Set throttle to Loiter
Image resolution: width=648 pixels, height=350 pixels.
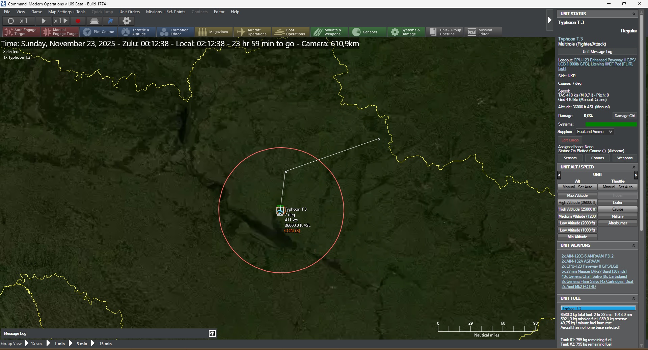tap(618, 203)
